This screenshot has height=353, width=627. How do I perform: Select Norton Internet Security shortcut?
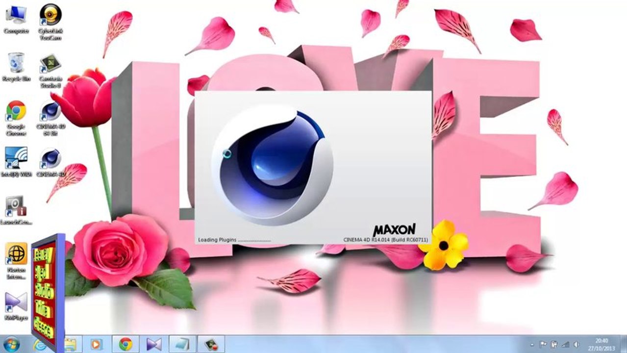pos(16,261)
